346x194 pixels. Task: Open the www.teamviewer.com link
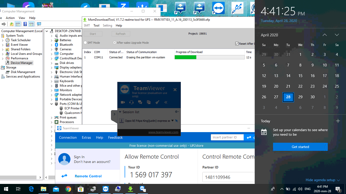tap(163, 132)
